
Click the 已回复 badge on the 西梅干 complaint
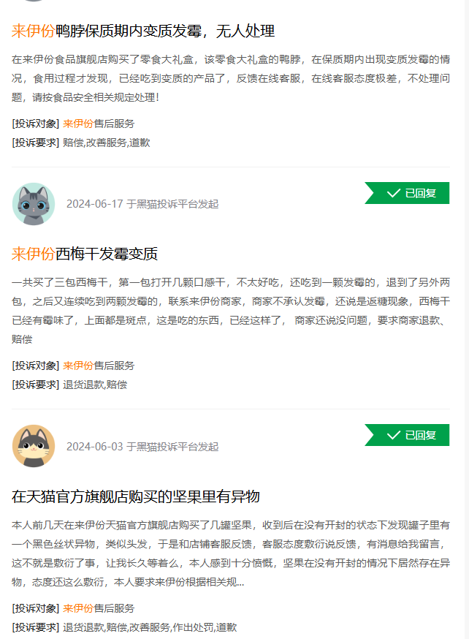pos(407,193)
